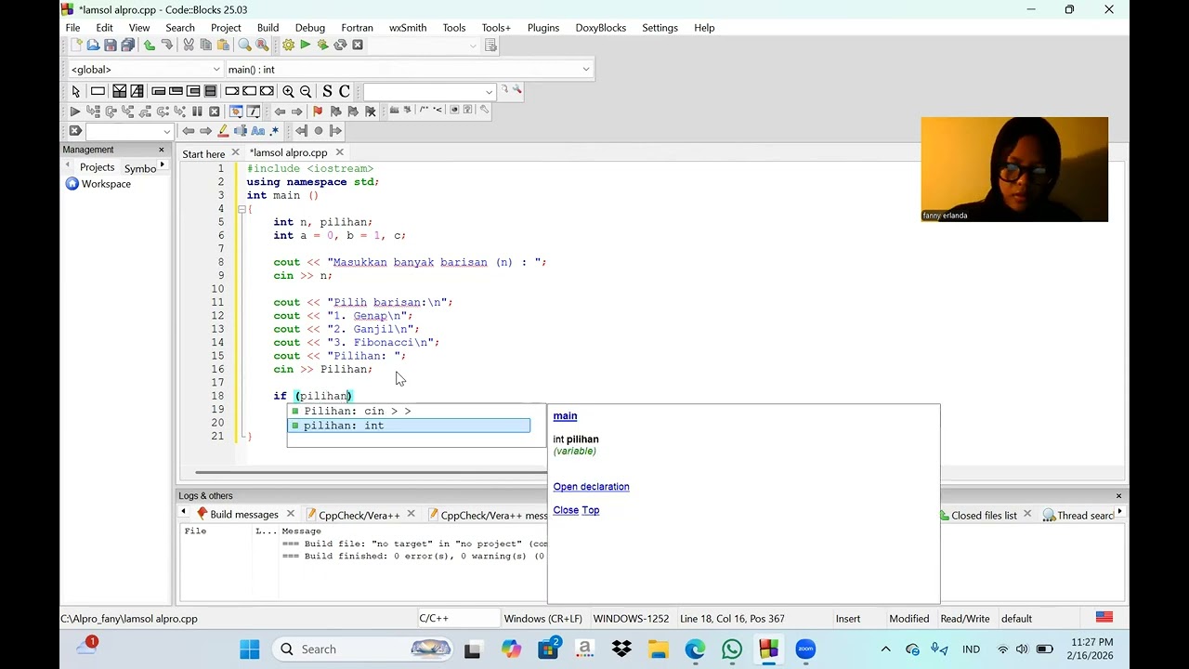1189x669 pixels.
Task: Show hidden system tray icons
Action: (x=885, y=649)
